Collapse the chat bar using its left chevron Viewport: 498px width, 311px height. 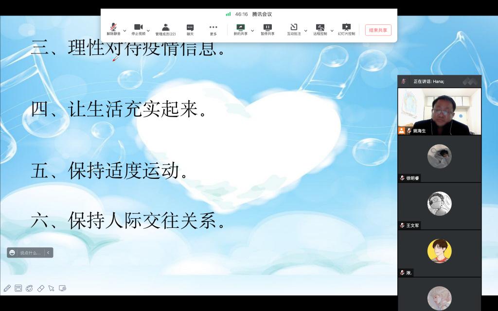(x=48, y=253)
